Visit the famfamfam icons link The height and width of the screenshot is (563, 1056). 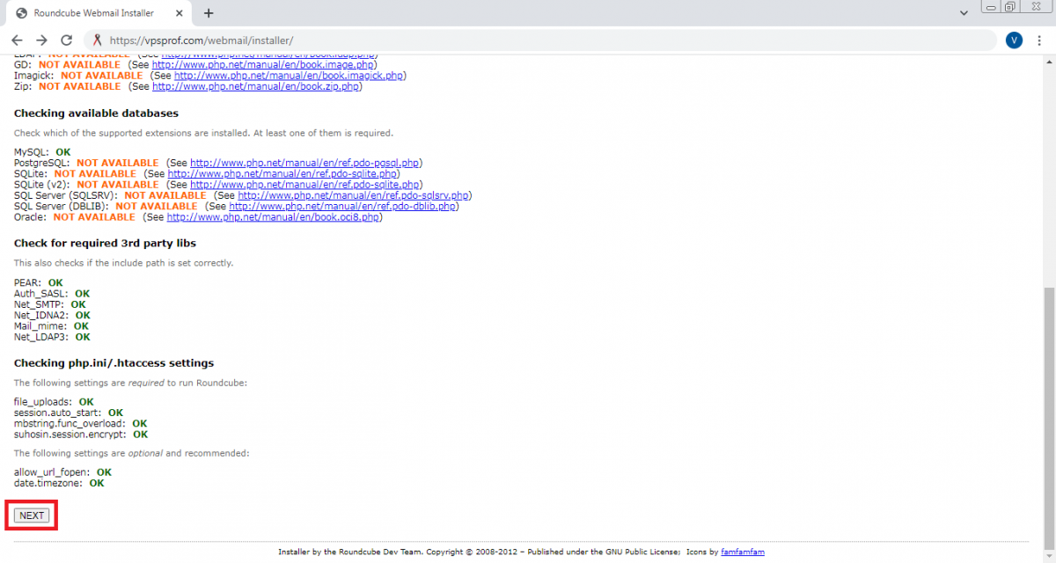[x=743, y=551]
